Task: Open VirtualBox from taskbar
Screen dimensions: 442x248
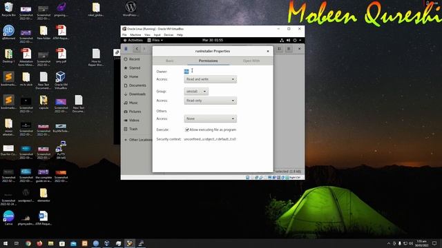Action: coord(107,243)
